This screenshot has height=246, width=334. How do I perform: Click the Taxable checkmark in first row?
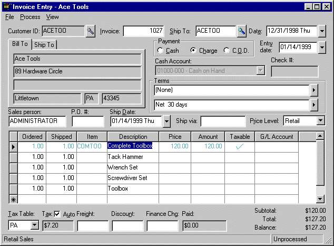click(x=240, y=146)
